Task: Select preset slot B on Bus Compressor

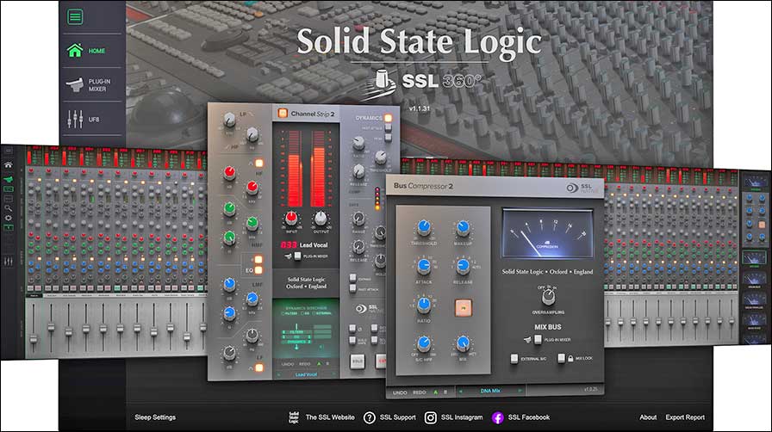Action: pyautogui.click(x=445, y=392)
